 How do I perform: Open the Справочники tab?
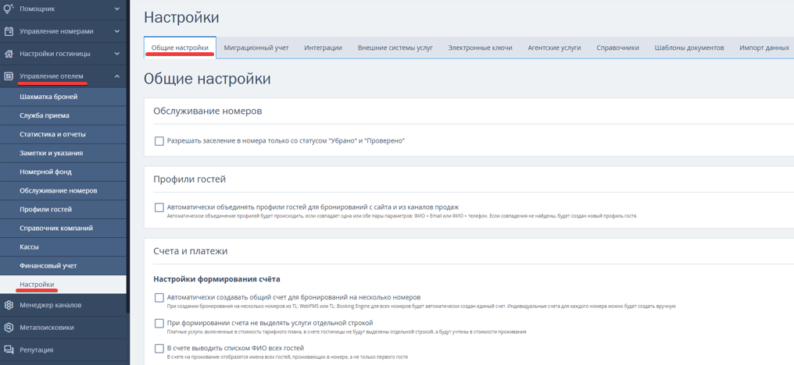pyautogui.click(x=617, y=48)
